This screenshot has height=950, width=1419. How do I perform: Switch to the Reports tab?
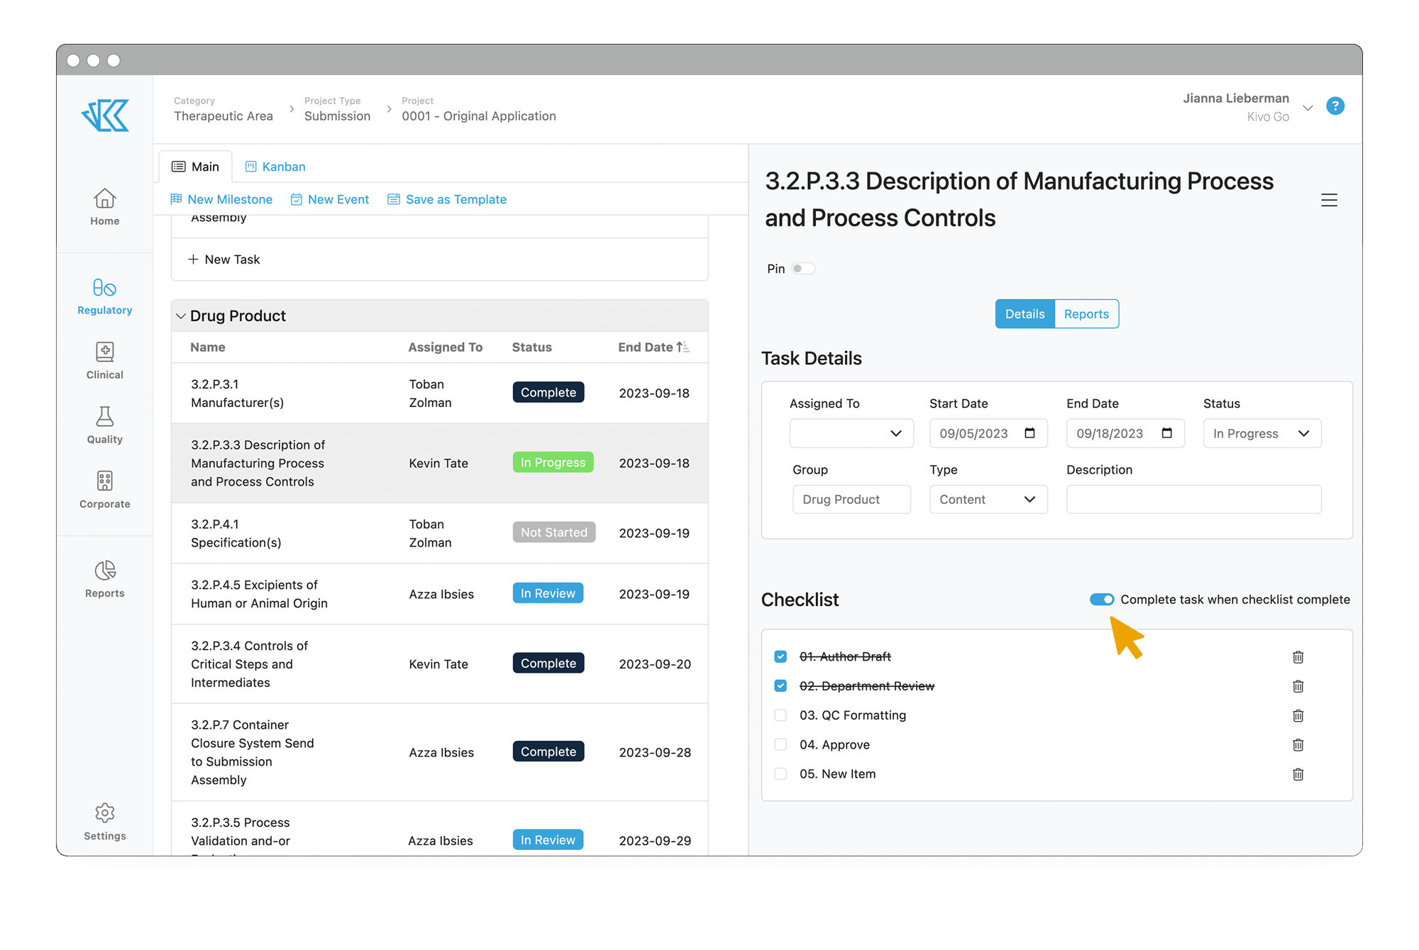pyautogui.click(x=1086, y=313)
